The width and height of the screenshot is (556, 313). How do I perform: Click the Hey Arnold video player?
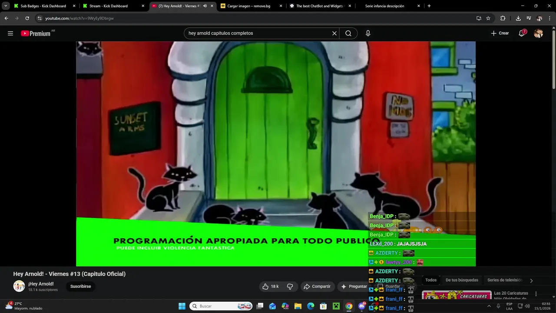point(276,154)
